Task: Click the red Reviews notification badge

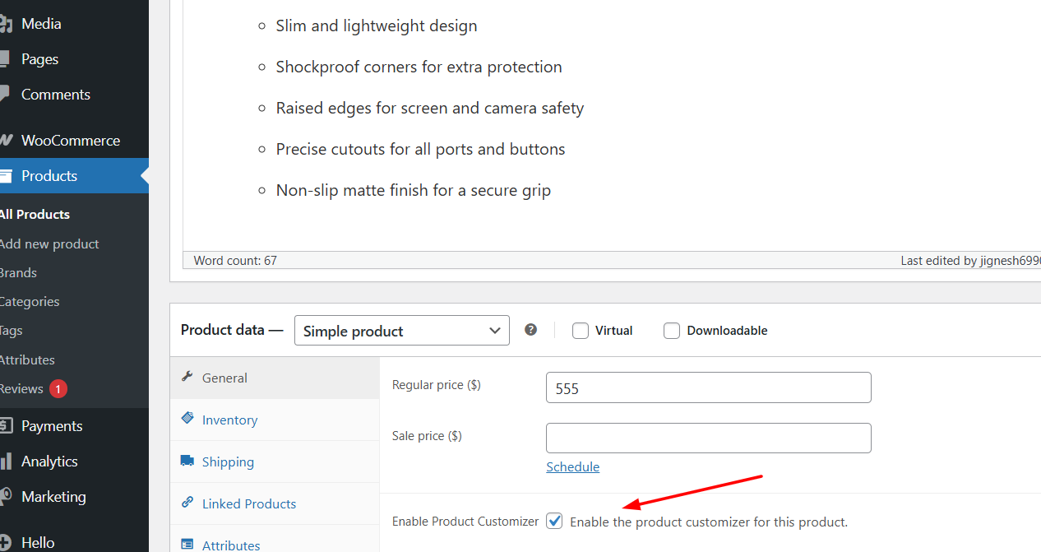Action: [58, 389]
